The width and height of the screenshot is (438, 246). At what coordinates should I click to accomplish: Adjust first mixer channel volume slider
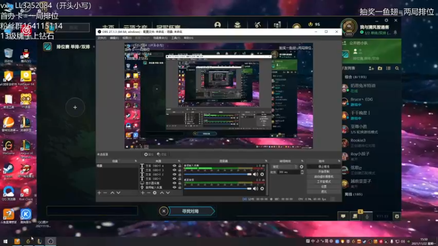click(x=217, y=174)
